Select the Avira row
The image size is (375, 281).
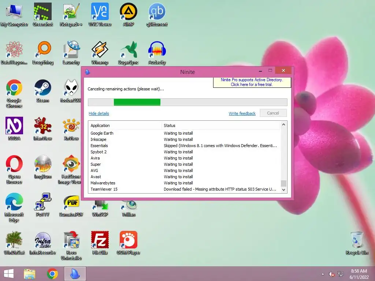point(184,158)
